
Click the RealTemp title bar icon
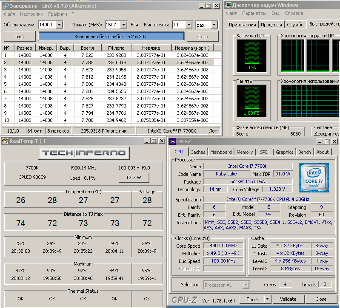tap(4, 141)
